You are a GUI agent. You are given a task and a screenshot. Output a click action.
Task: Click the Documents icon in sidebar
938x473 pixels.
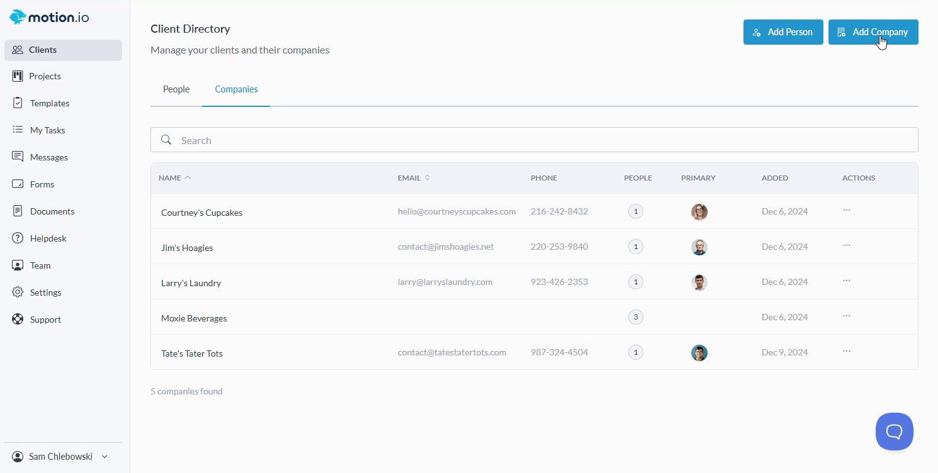pyautogui.click(x=18, y=211)
